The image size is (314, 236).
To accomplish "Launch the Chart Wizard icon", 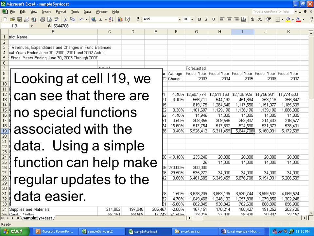I will pos(120,19).
